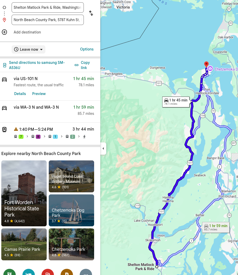
Task: Open the Fort Worden Historical State Park thumbnail
Action: pyautogui.click(x=24, y=193)
